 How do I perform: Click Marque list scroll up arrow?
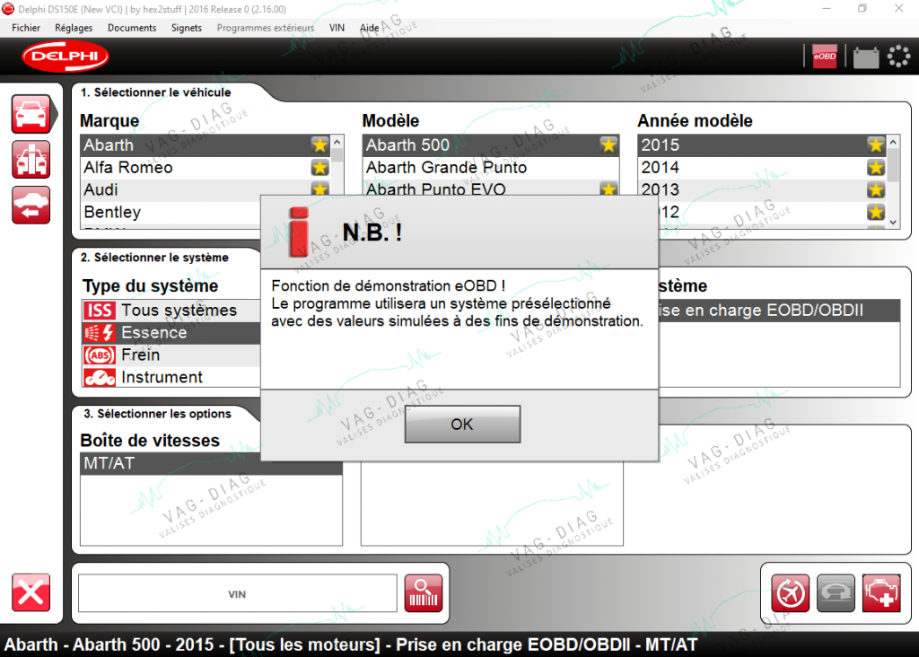[x=337, y=142]
